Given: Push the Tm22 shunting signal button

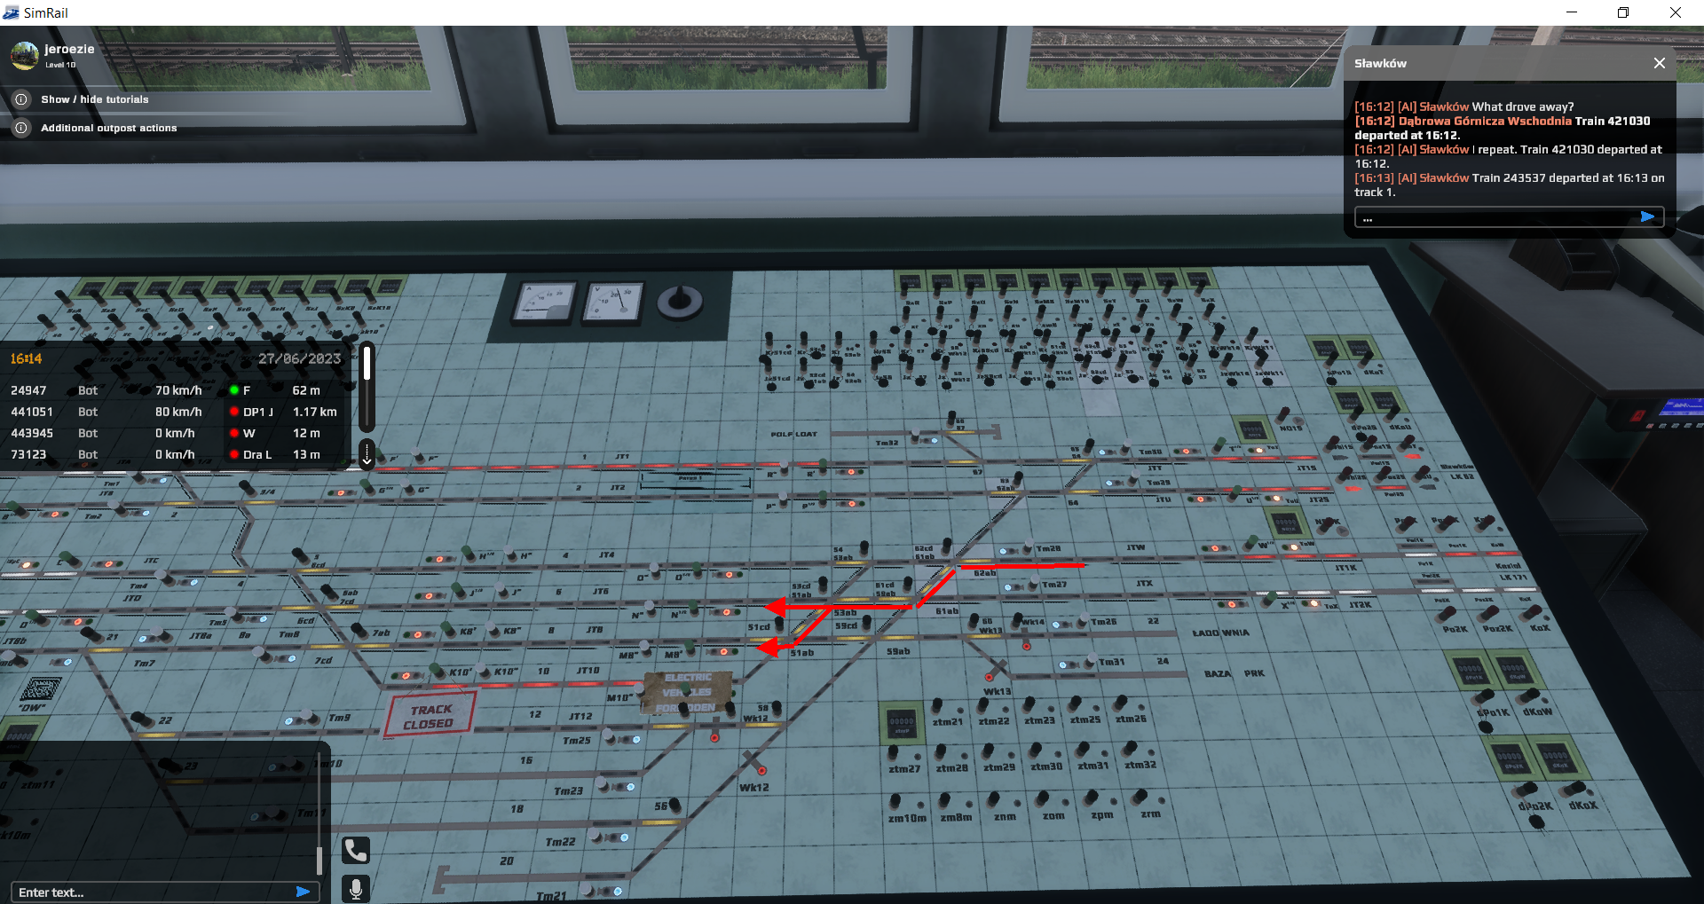Looking at the screenshot, I should coord(596,837).
